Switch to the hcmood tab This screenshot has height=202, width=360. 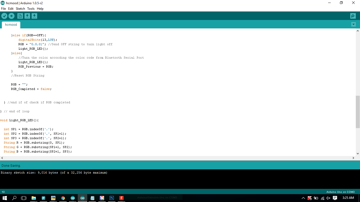pyautogui.click(x=11, y=24)
